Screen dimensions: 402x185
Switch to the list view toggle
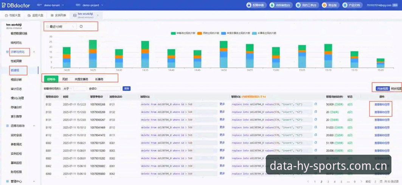pyautogui.click(x=383, y=89)
